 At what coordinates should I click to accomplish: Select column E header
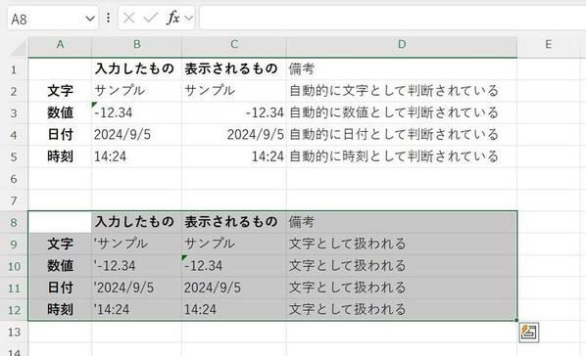click(549, 45)
